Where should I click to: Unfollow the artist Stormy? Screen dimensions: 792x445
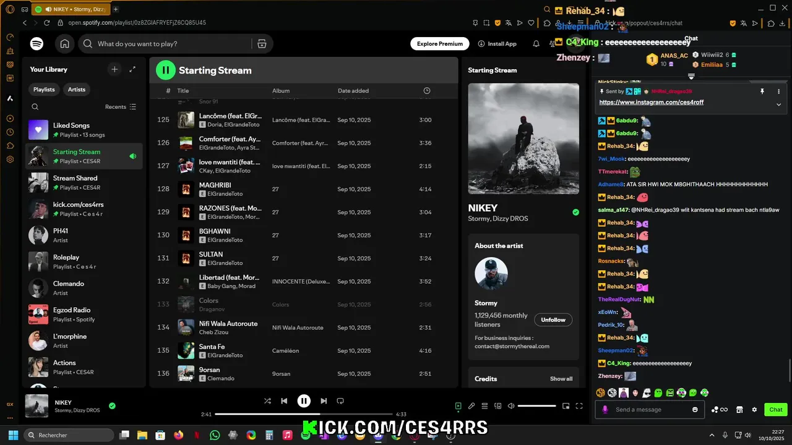[x=553, y=320]
